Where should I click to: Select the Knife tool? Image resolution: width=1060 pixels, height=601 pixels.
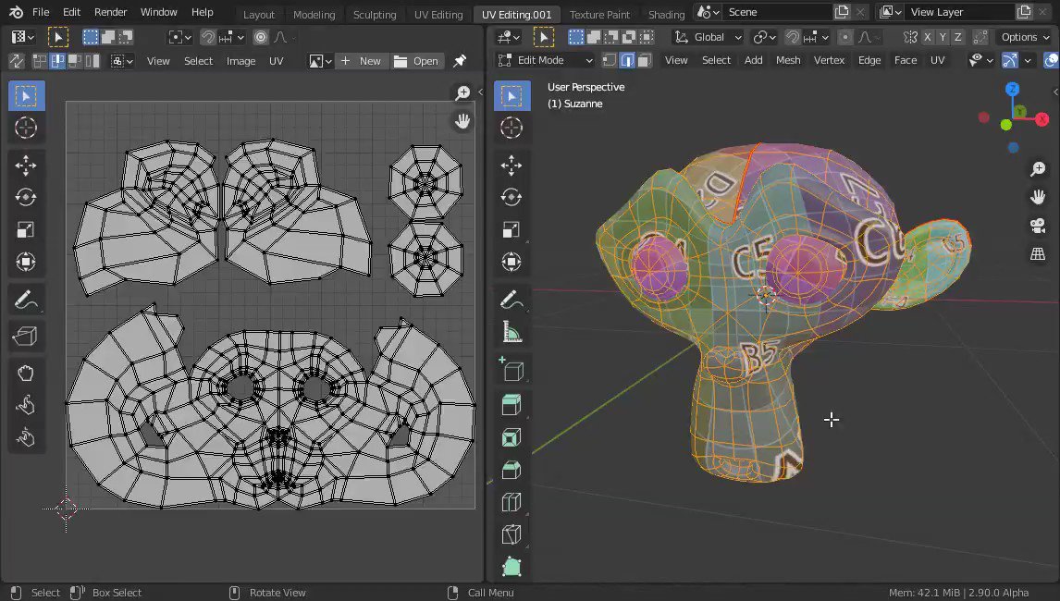tap(512, 534)
